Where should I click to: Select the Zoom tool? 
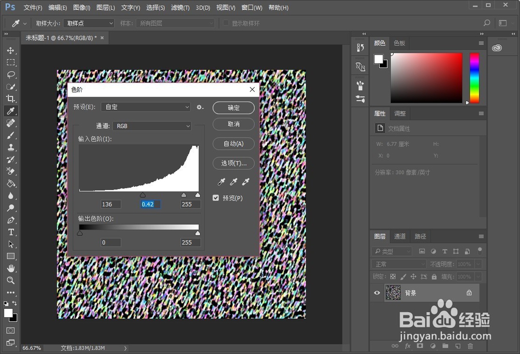10,280
